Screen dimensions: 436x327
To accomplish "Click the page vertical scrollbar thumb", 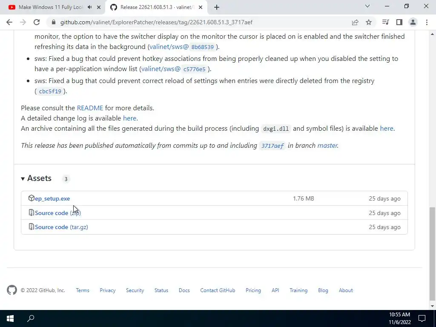I will (x=432, y=254).
